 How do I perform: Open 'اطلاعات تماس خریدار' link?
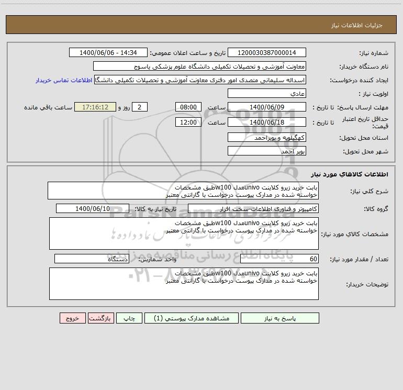(x=64, y=80)
